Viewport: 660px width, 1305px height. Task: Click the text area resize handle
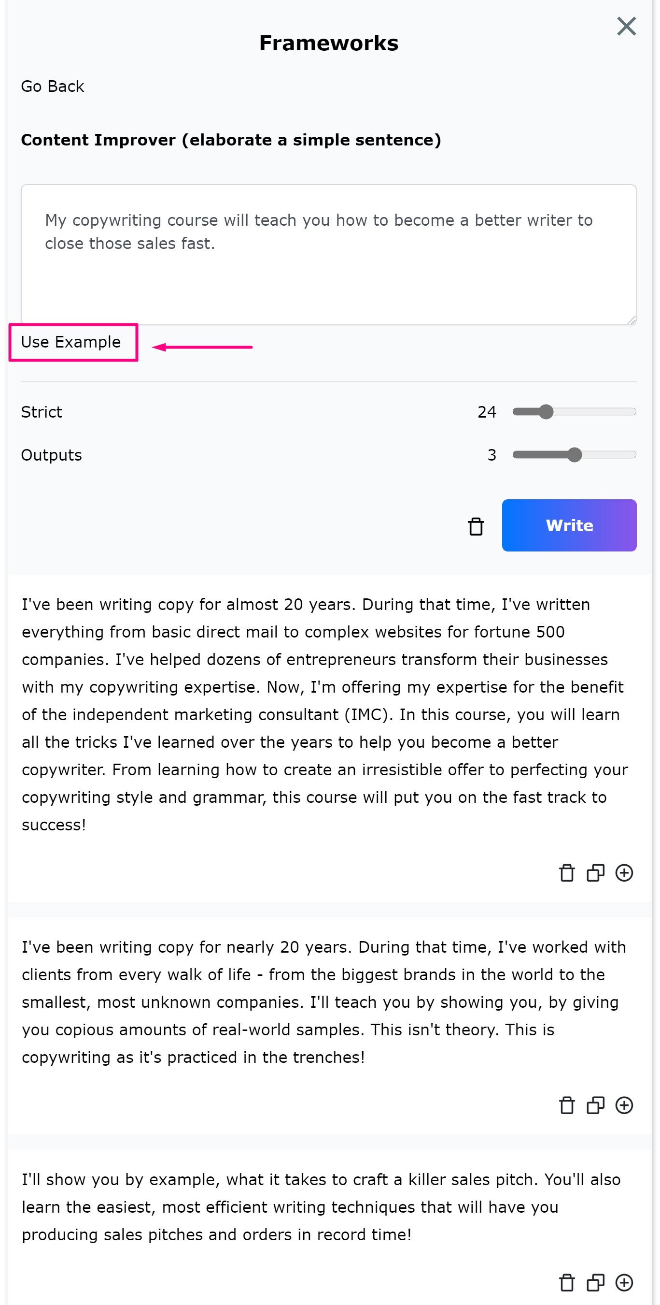631,319
